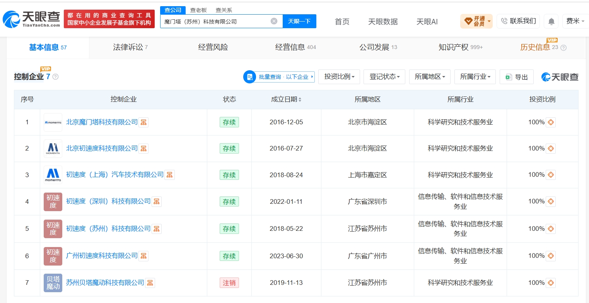Select the 查关系 search tab
The height and width of the screenshot is (303, 589).
tap(224, 10)
